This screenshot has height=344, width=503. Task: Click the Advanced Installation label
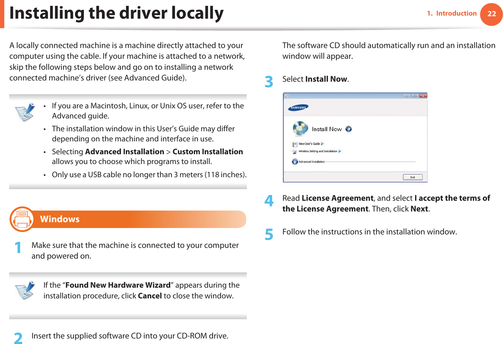312,162
